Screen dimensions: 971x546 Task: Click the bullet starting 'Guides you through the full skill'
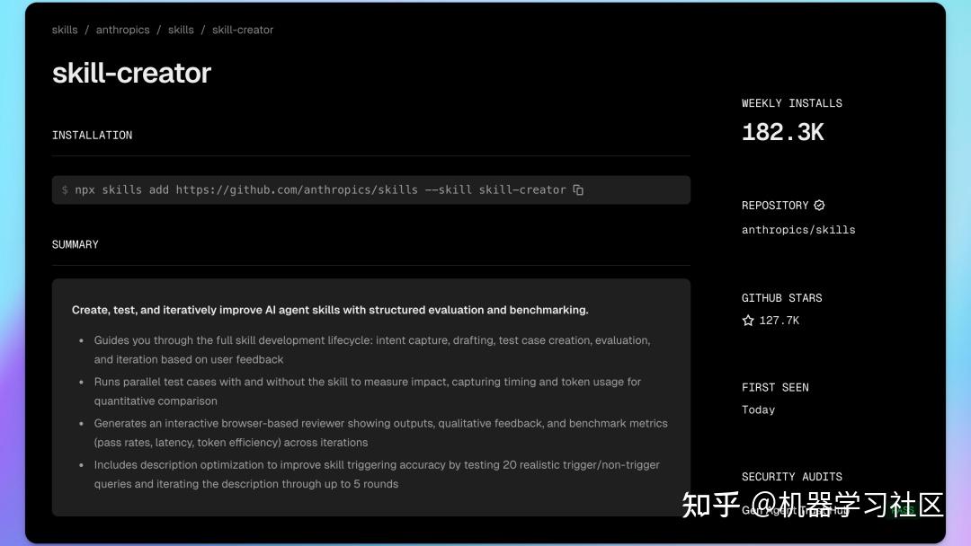(x=372, y=350)
